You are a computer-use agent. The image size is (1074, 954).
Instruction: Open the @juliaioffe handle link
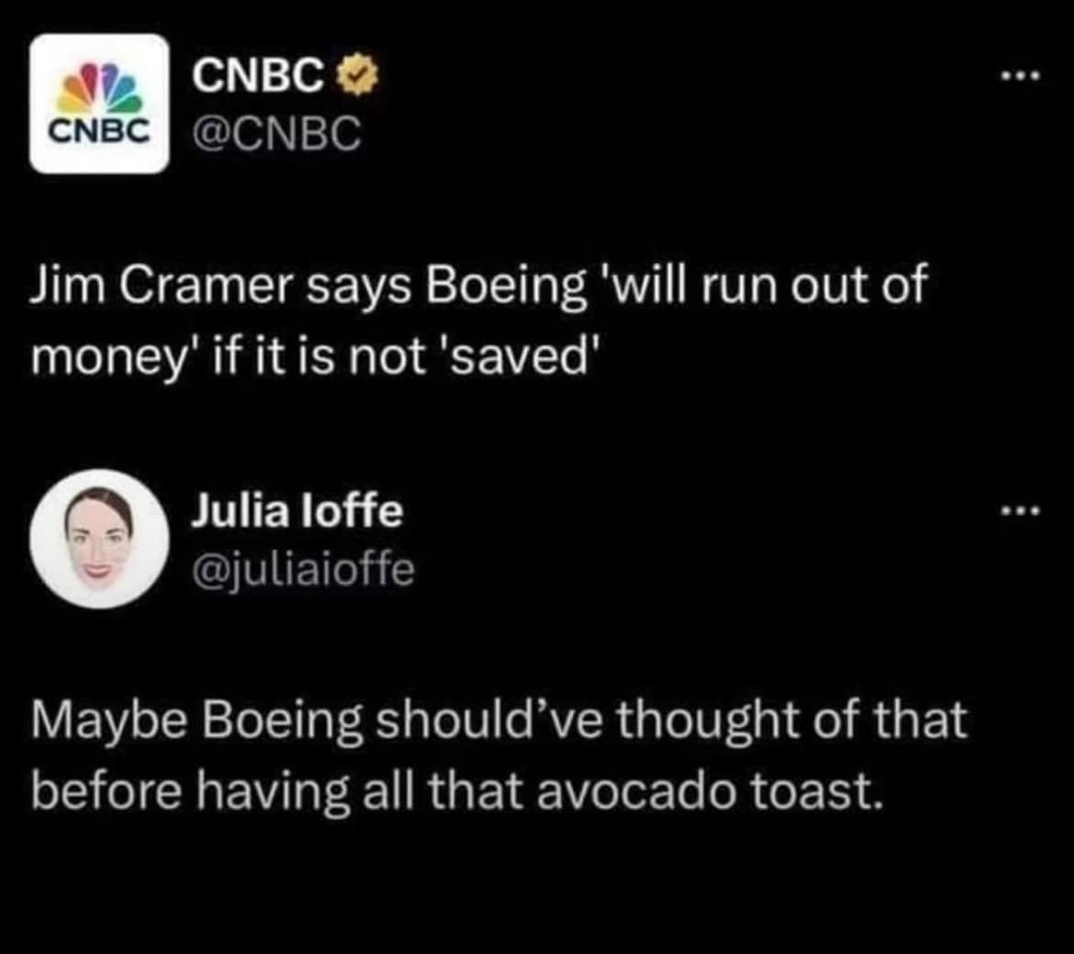[x=303, y=570]
